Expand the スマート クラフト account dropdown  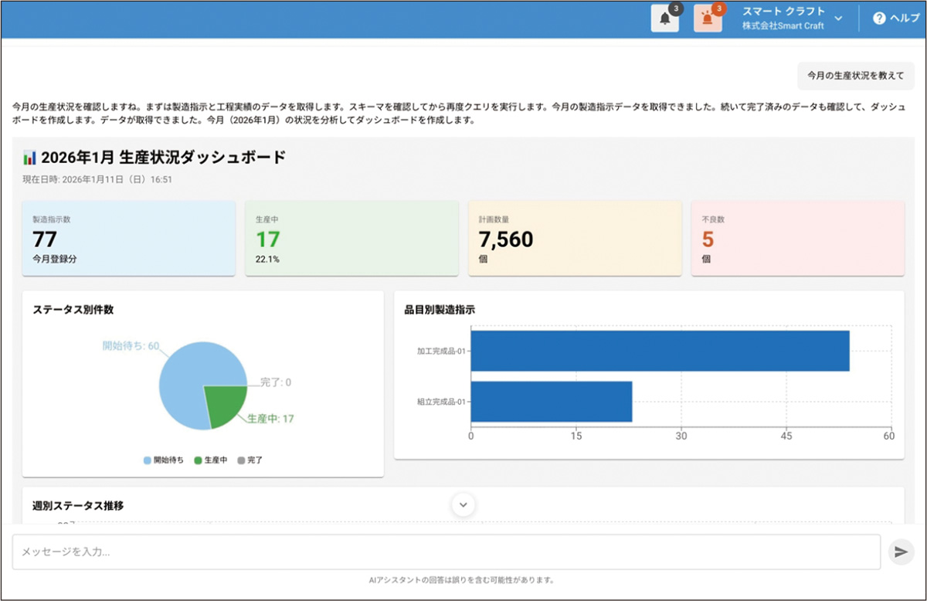pyautogui.click(x=792, y=19)
